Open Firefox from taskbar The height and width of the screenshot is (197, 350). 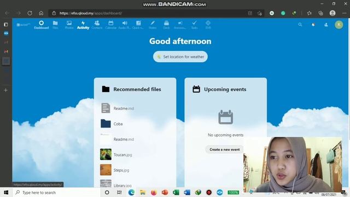point(154,192)
